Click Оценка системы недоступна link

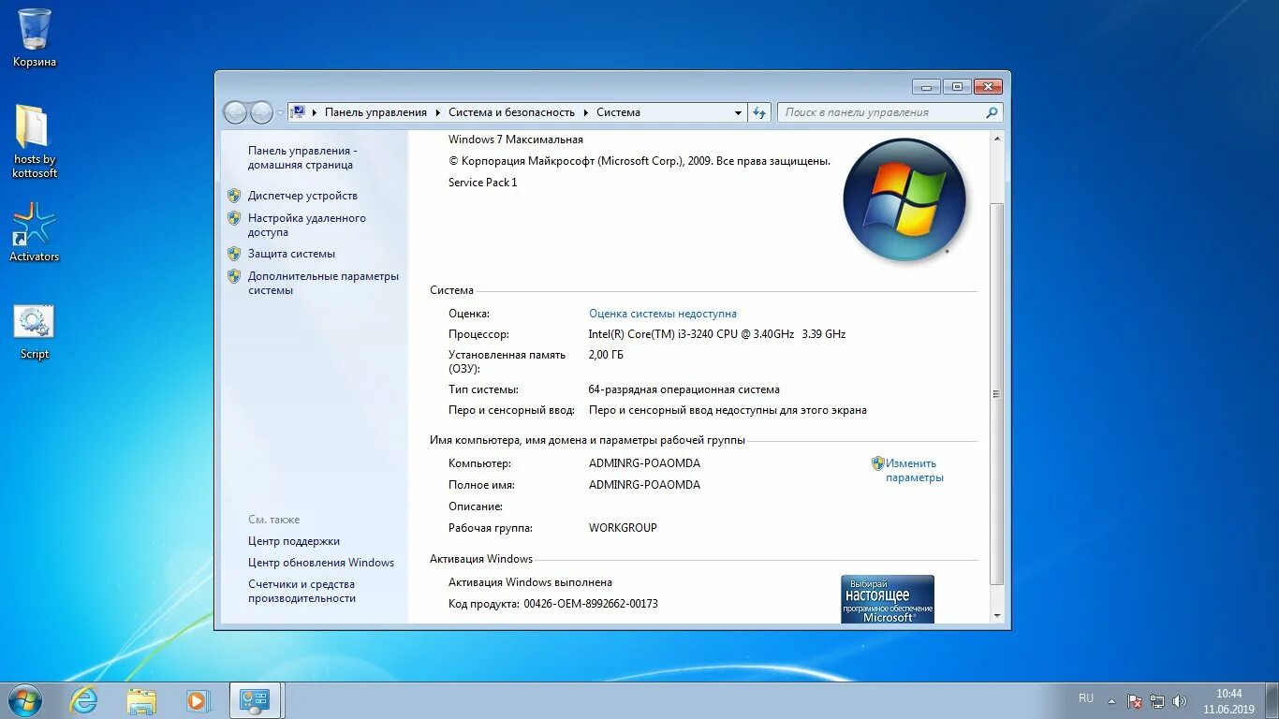[x=663, y=314]
